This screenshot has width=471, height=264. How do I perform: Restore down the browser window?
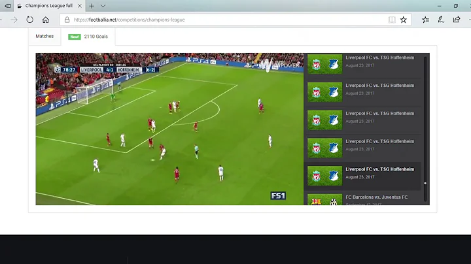[x=456, y=6]
